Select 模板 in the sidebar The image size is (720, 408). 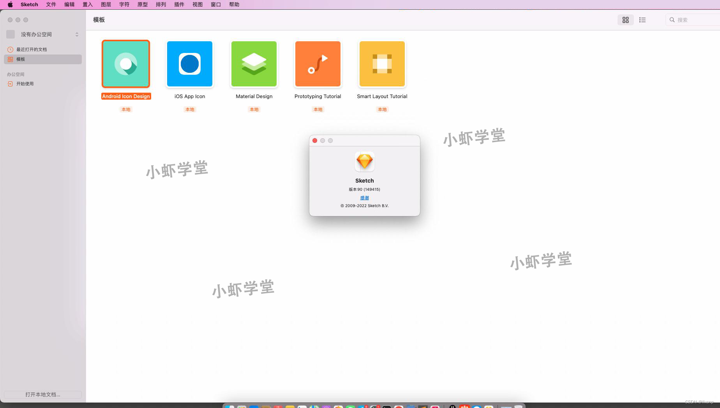click(43, 59)
